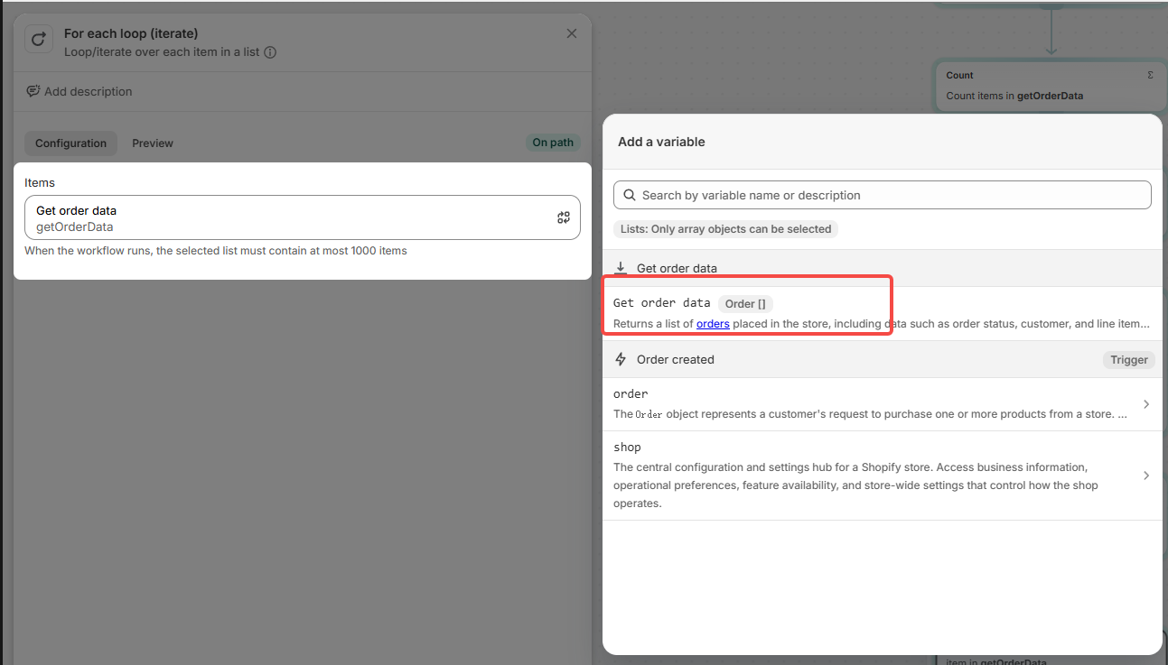The height and width of the screenshot is (665, 1168).
Task: Open the orders hyperlink in the description
Action: (713, 324)
